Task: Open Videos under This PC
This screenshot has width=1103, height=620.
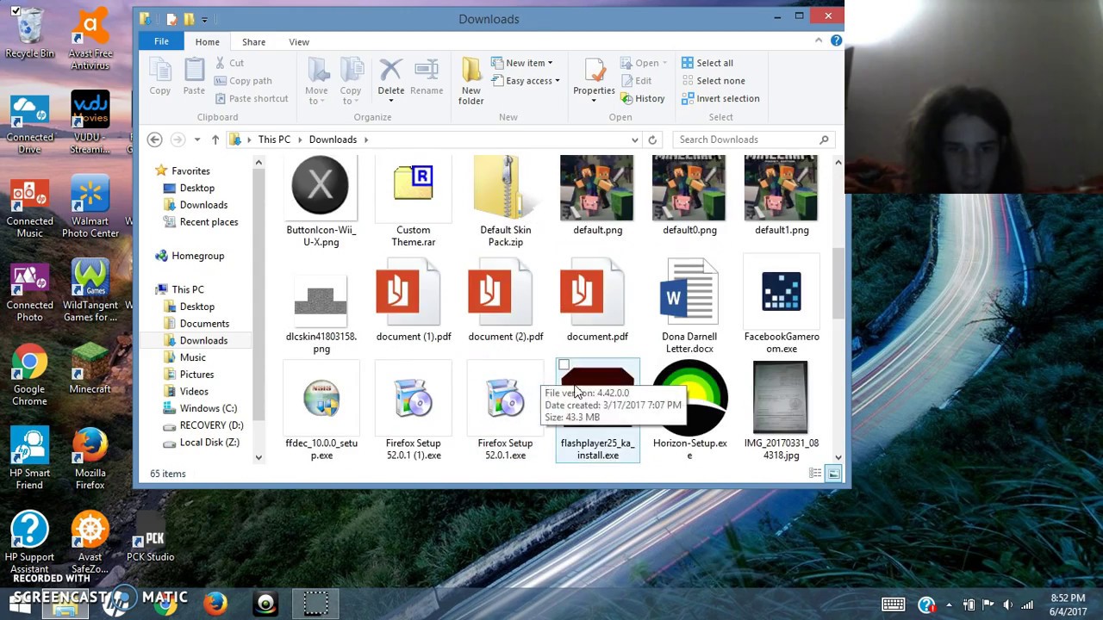Action: tap(194, 391)
